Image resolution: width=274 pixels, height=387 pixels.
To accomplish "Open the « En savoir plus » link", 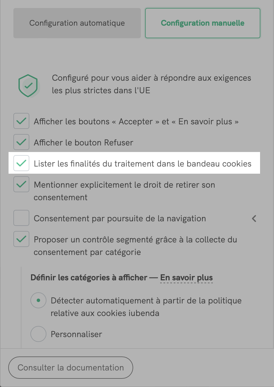I will tap(186, 277).
